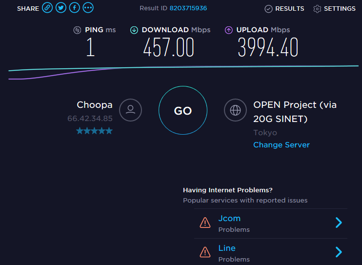The width and height of the screenshot is (362, 265).
Task: Open more sharing options ellipsis icon
Action: click(x=88, y=8)
